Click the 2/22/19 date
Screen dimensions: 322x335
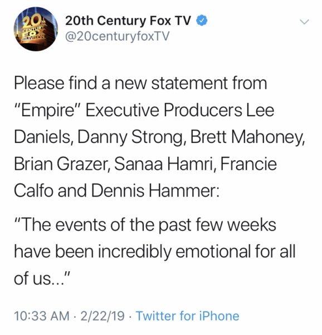coord(103,316)
